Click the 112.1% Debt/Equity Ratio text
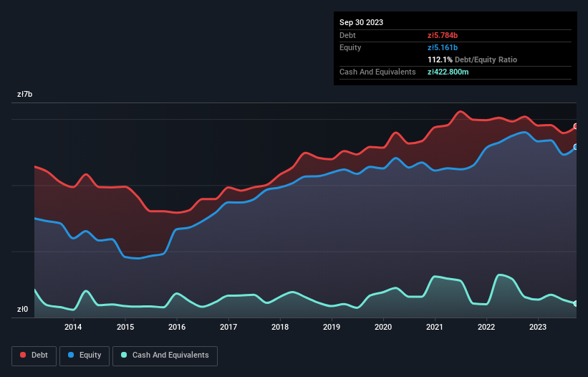 pos(472,59)
